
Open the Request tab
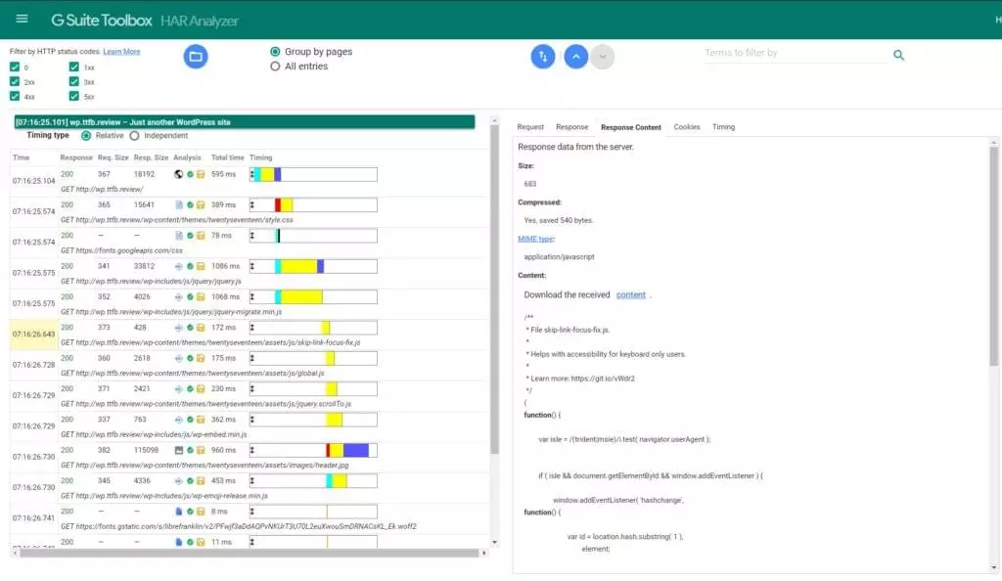click(530, 127)
